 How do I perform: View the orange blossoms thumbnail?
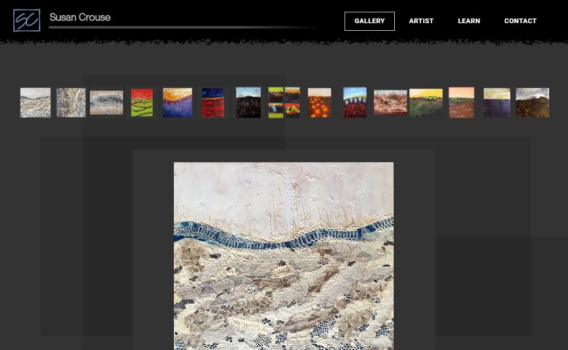[319, 103]
